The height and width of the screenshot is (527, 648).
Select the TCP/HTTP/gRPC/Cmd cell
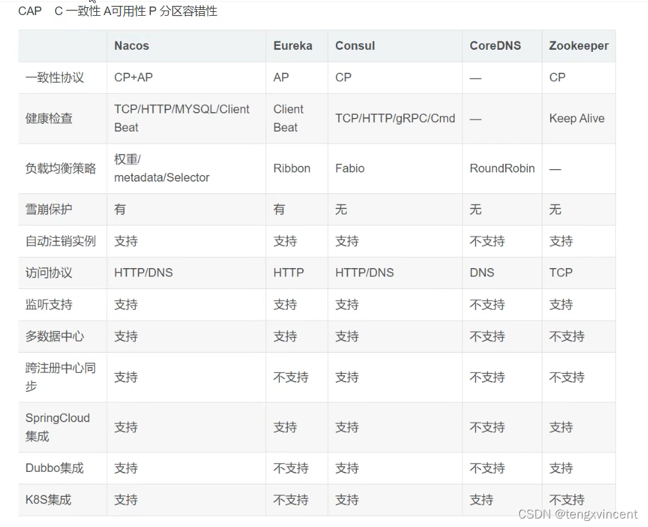pyautogui.click(x=395, y=119)
